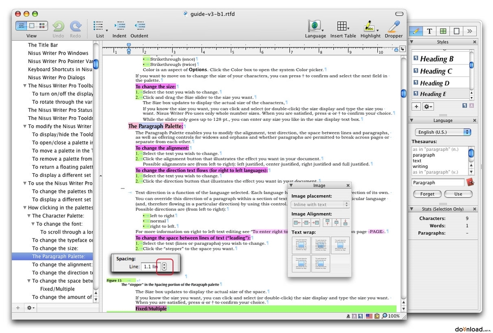The height and width of the screenshot is (333, 493).
Task: Select 'Fixed/Multiple' in the outline
Action: tap(57, 289)
